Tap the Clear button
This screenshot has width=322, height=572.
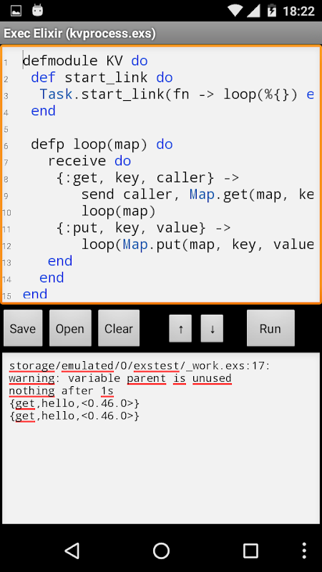coord(119,328)
